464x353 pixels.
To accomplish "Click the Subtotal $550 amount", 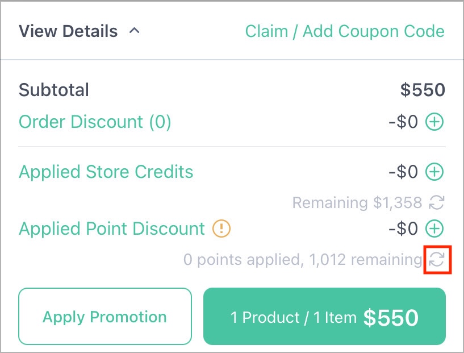I will pos(423,90).
